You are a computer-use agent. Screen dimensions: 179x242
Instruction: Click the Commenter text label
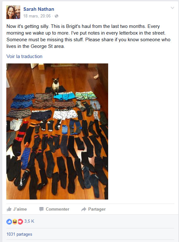click(x=58, y=209)
